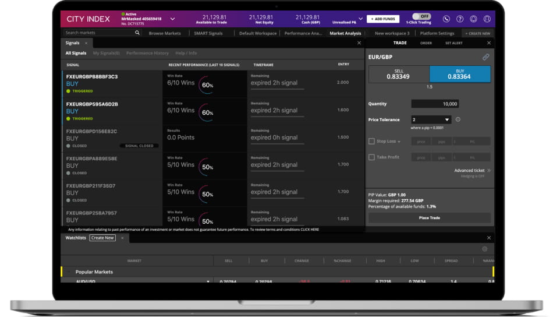Screen dimensions: 553x317
Task: Click the 60% win rate ring for FXEURGBPB8BBF3C3
Action: [207, 85]
